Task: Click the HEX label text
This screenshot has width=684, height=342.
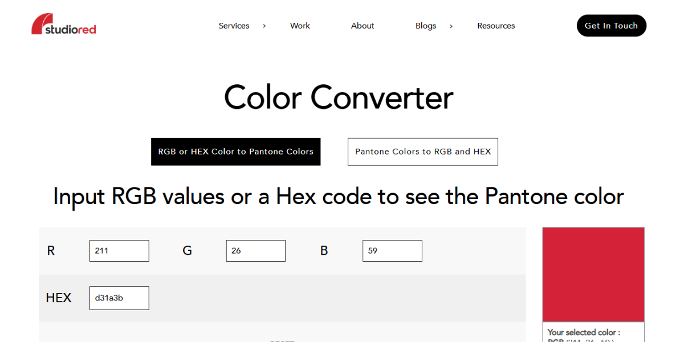Action: [59, 298]
